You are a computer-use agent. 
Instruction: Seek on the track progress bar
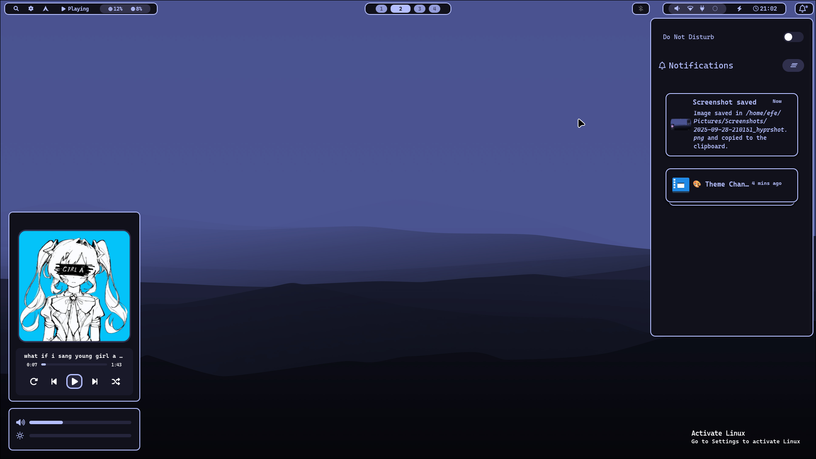coord(74,365)
